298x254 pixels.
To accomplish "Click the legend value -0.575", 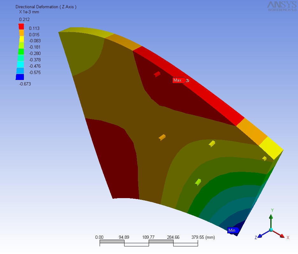I will (35, 72).
